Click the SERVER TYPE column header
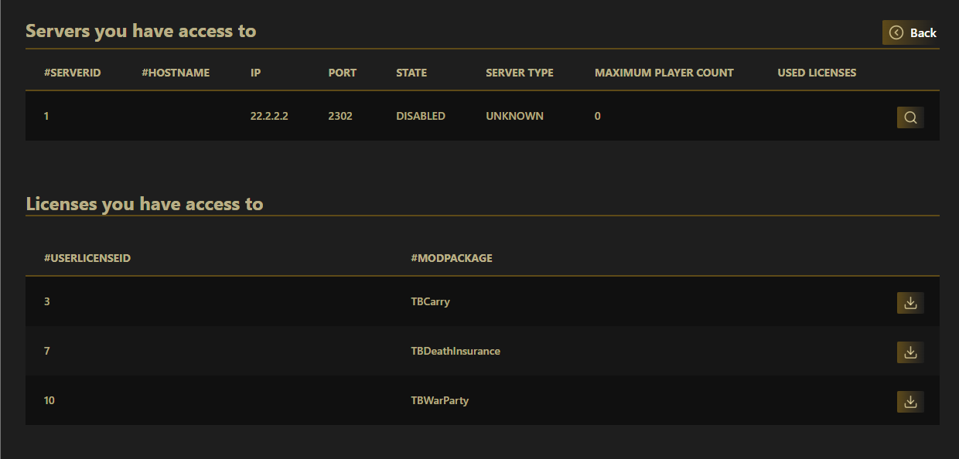Screen dimensions: 959x459 point(520,73)
